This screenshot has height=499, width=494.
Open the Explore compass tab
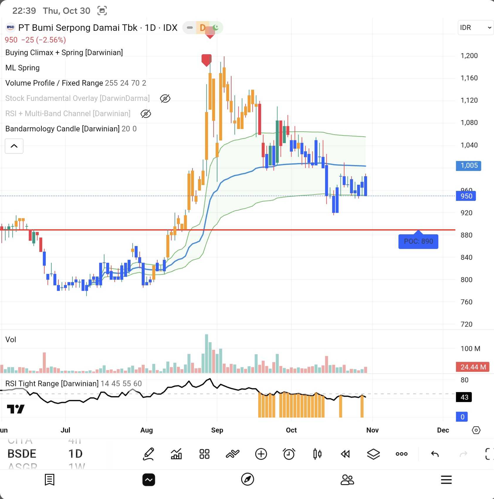point(248,479)
